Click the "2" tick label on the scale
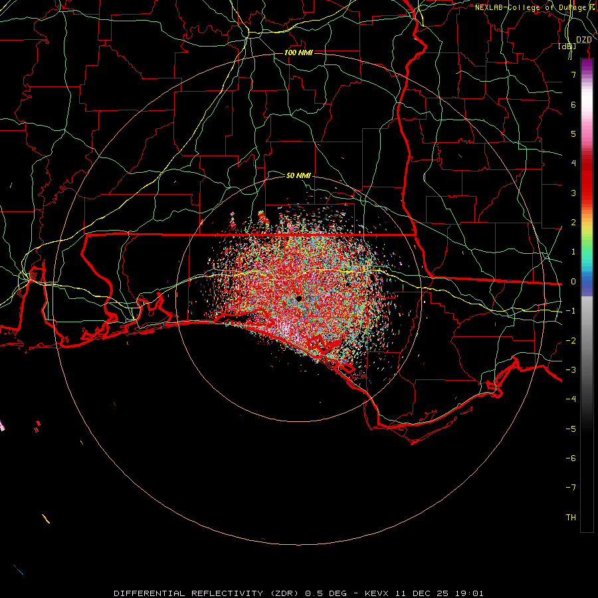Image resolution: width=598 pixels, height=598 pixels. pyautogui.click(x=573, y=222)
